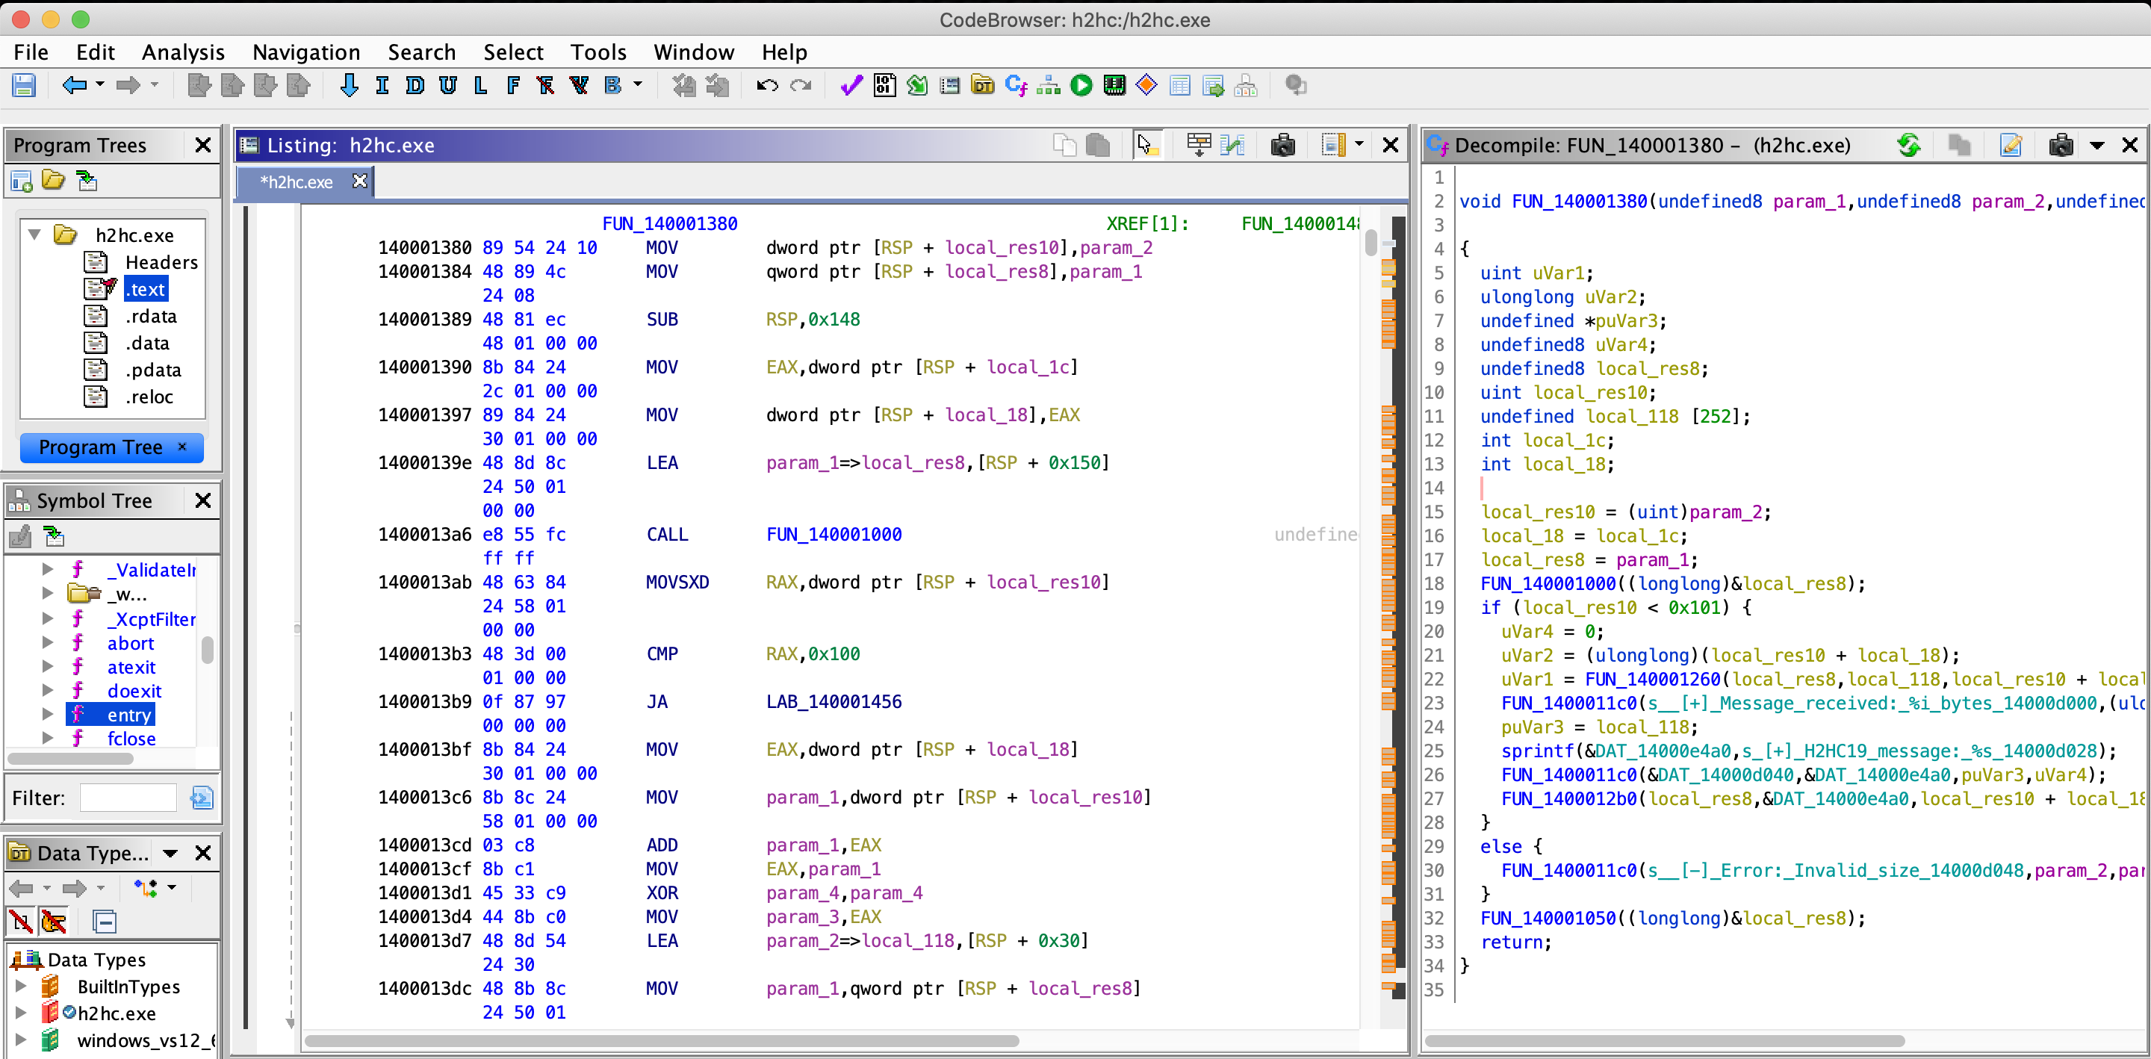Click the Symbol Tree Filter text field
Image resolution: width=2151 pixels, height=1059 pixels.
[128, 798]
